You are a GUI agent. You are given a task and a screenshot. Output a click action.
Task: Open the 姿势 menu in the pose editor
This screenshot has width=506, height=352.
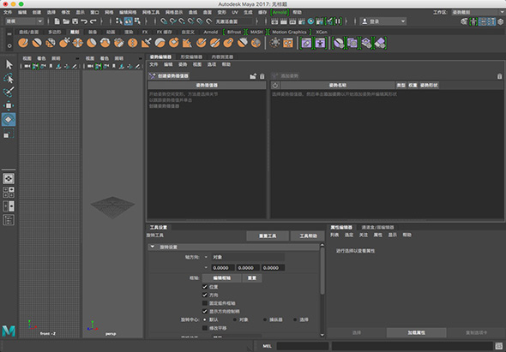[183, 64]
